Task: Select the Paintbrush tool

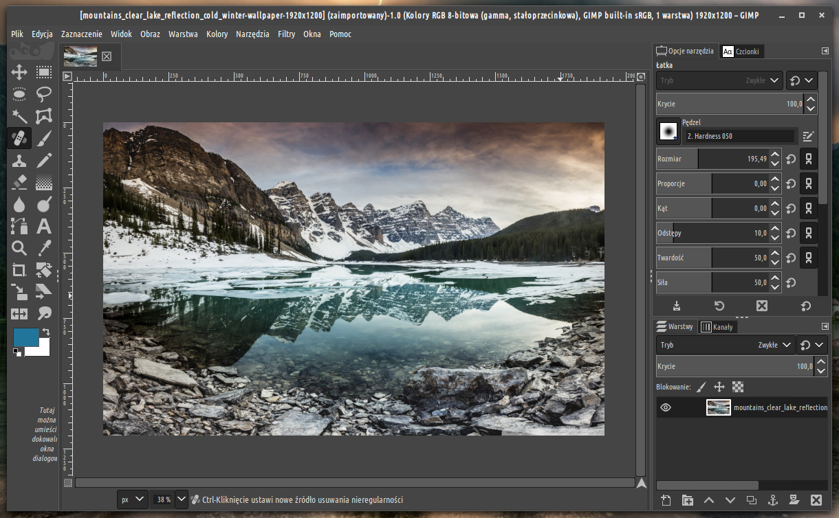Action: [x=44, y=138]
